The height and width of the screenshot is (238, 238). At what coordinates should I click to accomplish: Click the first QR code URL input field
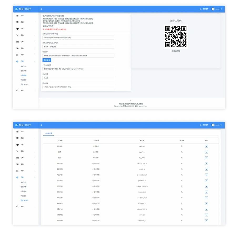pos(78,38)
